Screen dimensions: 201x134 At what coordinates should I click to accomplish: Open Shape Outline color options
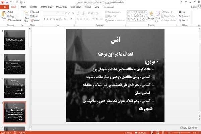[x=169, y=16]
